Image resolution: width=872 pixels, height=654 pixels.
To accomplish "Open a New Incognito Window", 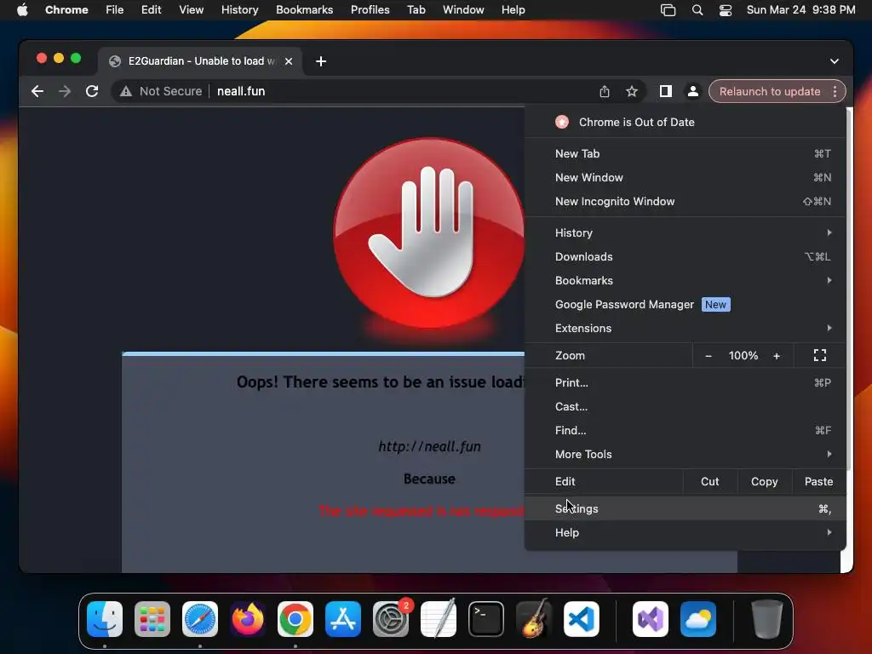I will coord(686,201).
